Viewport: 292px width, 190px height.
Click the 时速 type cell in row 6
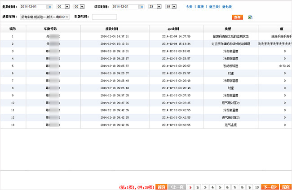[x=230, y=73]
